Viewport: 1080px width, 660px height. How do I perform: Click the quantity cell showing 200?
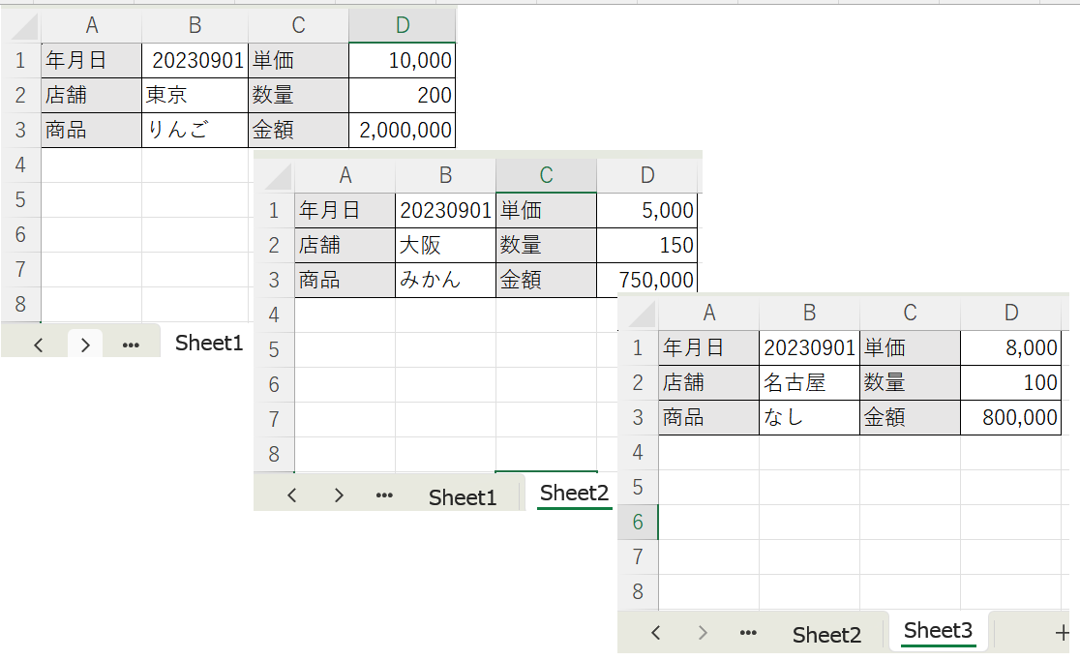coord(403,95)
